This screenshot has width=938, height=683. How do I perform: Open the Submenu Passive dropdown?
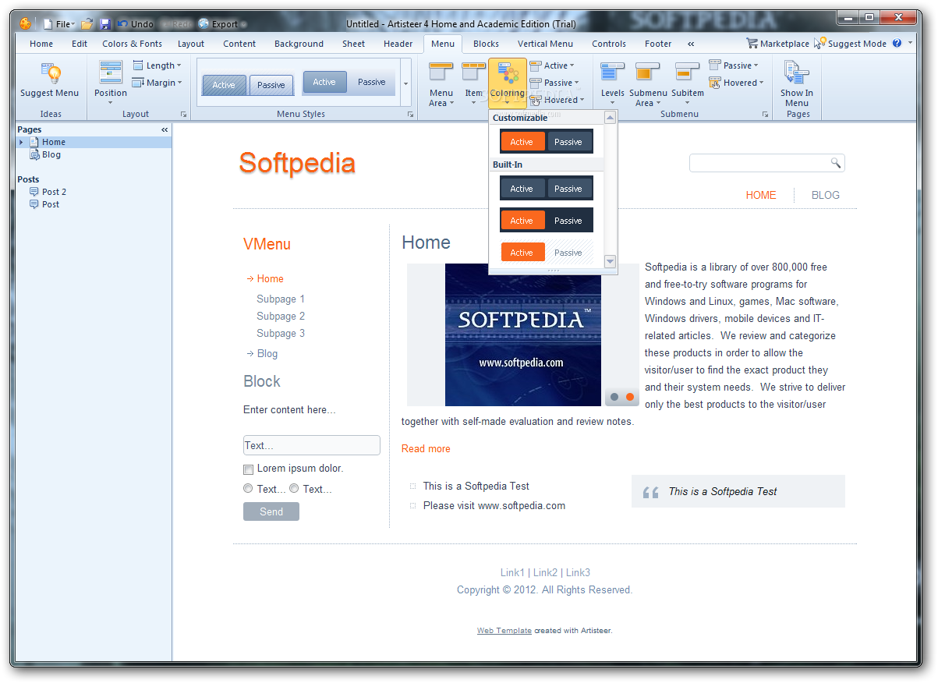coord(734,65)
